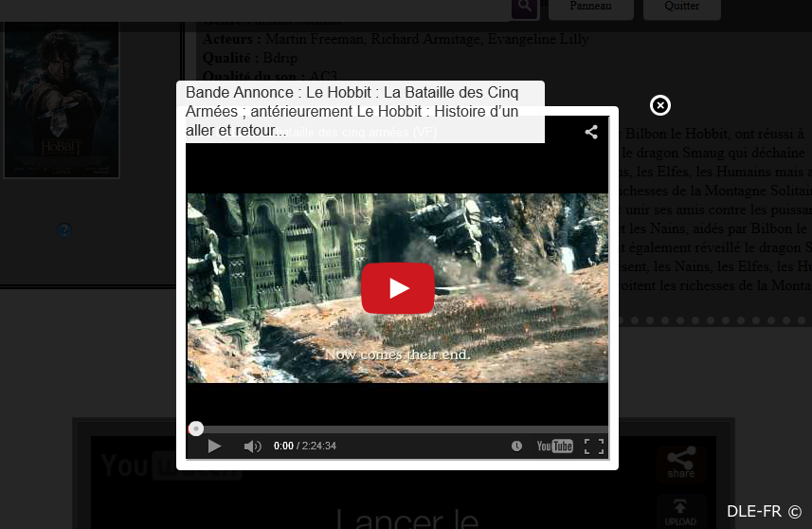Click the search magnifier icon in the top bar

tap(525, 8)
